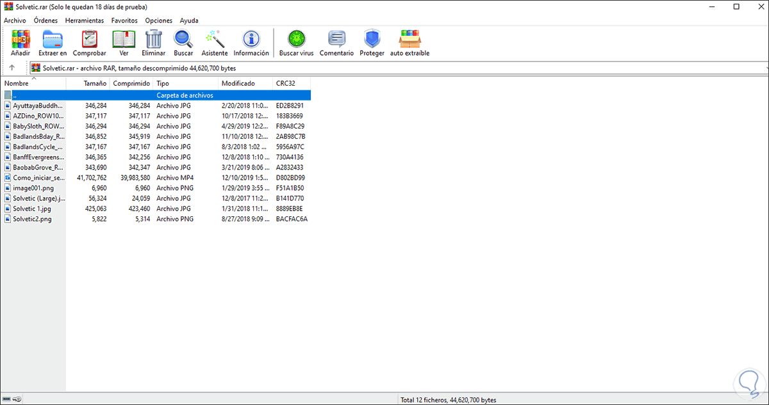
Task: Click the file icon of Solvetic2.png
Action: click(x=8, y=219)
